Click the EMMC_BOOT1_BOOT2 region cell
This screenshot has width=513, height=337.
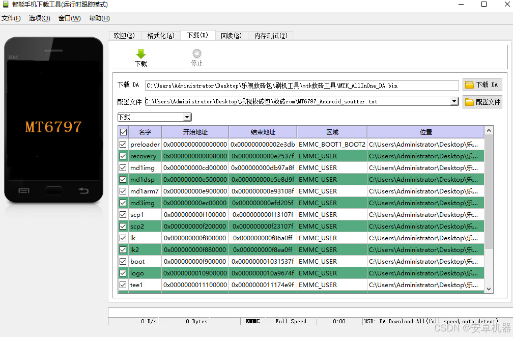(332, 144)
